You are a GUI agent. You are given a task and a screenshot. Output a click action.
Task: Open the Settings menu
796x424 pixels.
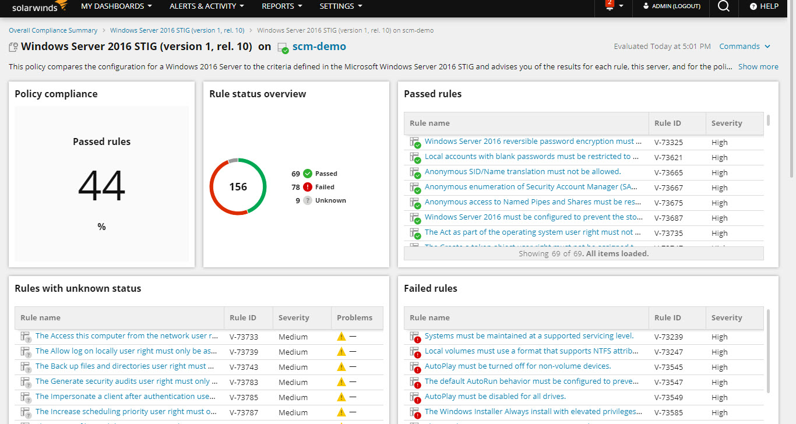[341, 6]
